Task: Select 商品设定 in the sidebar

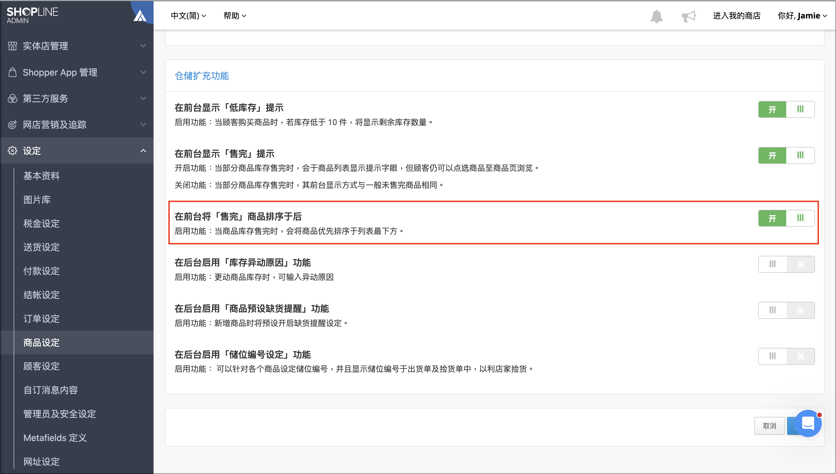Action: 77,342
